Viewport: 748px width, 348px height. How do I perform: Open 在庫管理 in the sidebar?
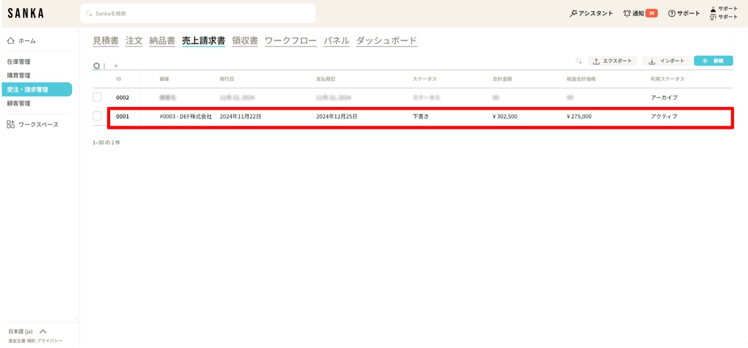19,62
